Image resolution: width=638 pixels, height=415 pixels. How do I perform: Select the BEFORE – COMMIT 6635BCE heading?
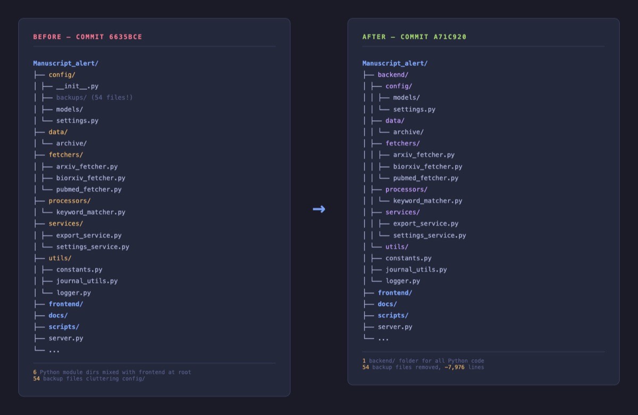pyautogui.click(x=87, y=37)
